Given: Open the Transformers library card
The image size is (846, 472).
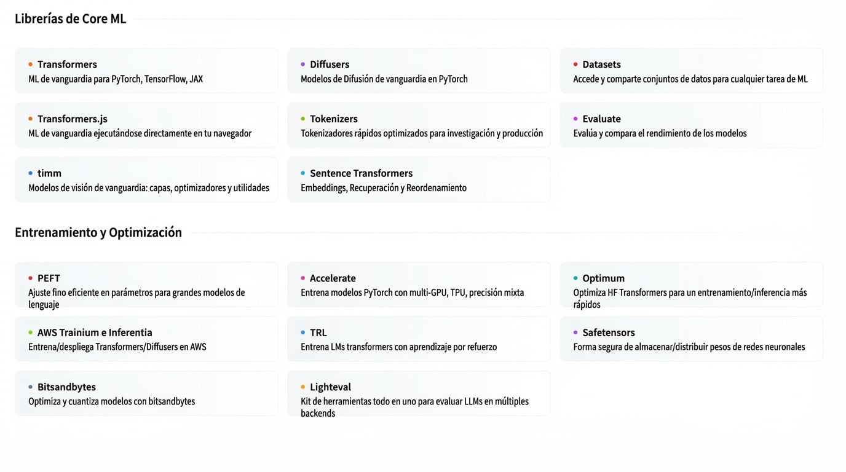Looking at the screenshot, I should 146,71.
